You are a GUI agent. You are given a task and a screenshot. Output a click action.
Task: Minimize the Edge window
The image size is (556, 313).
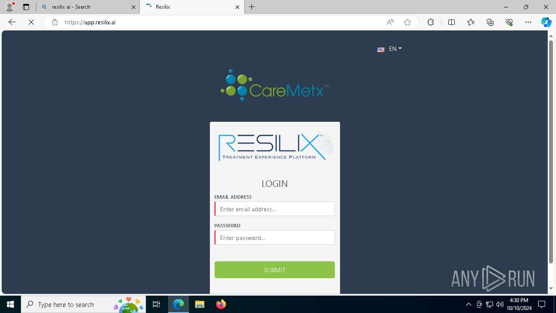click(x=506, y=7)
